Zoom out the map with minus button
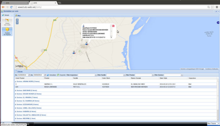The width and height of the screenshot is (220, 126). [x=17, y=23]
